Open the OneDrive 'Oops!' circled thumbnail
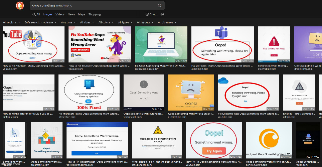Viewport: 322px width, 167px height. 249,93
